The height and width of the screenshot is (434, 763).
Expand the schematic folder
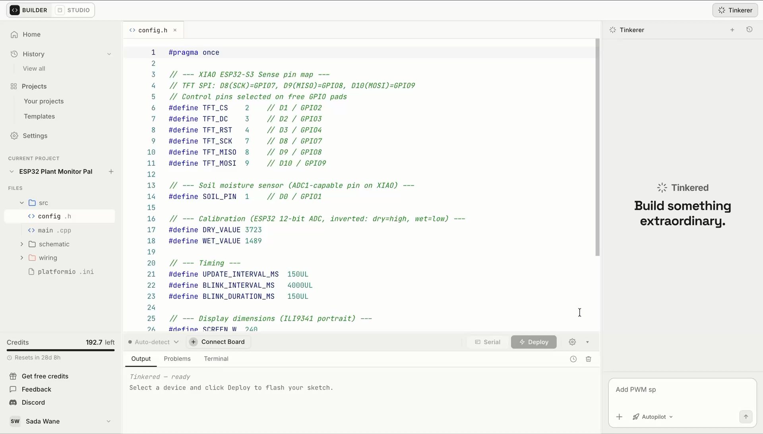(22, 244)
